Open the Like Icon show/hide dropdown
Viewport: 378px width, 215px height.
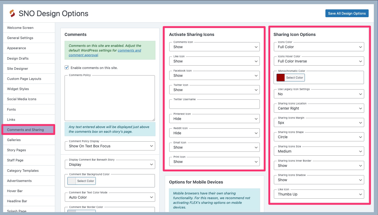tap(215, 61)
